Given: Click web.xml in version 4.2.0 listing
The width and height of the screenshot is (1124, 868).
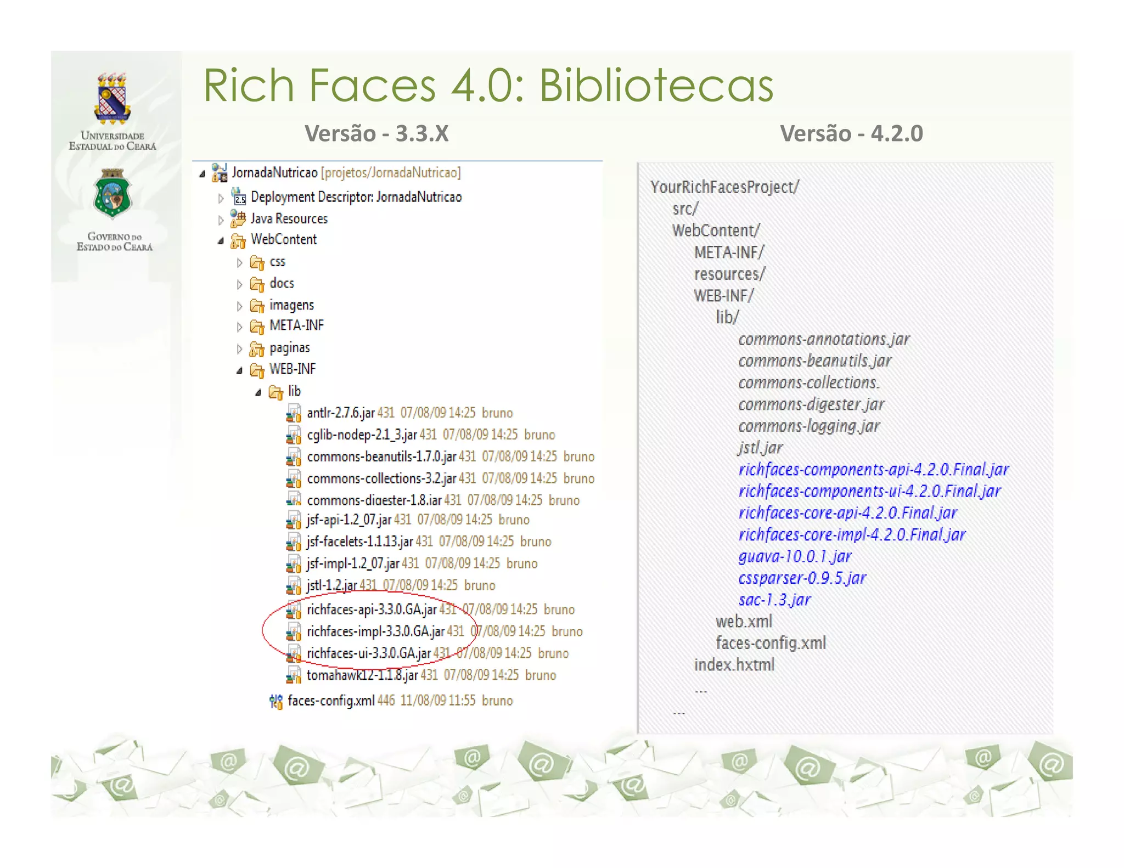Looking at the screenshot, I should tap(744, 622).
